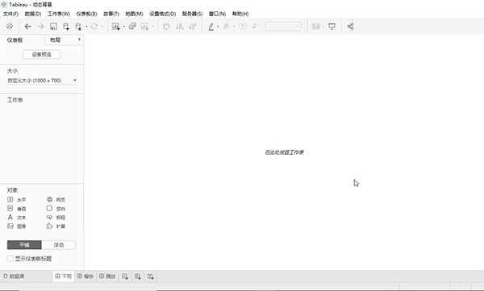Open the empty combo box in the toolbar
Viewport: 484px width, 291px height.
283,27
